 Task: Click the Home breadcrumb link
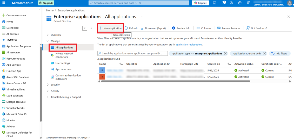tap(50, 10)
